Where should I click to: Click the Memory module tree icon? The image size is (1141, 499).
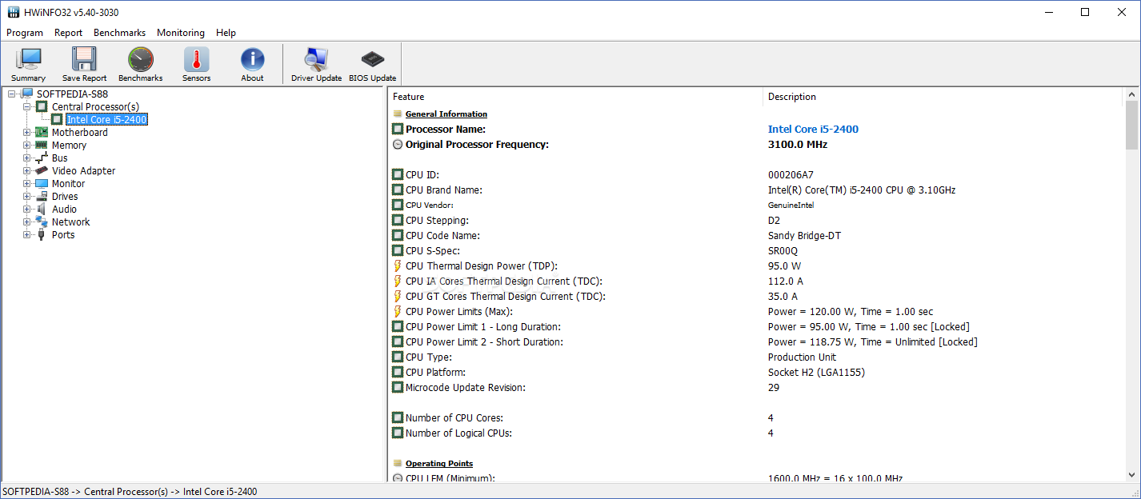tap(42, 145)
